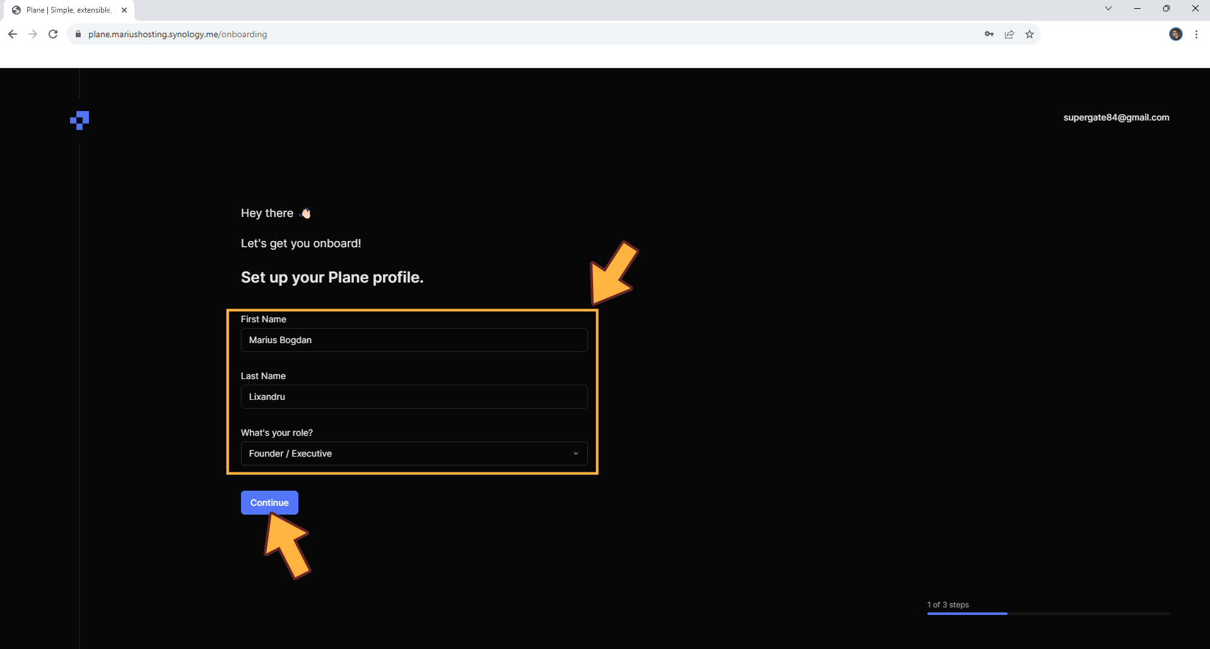Click the First Name input field
The height and width of the screenshot is (649, 1210).
click(x=414, y=340)
